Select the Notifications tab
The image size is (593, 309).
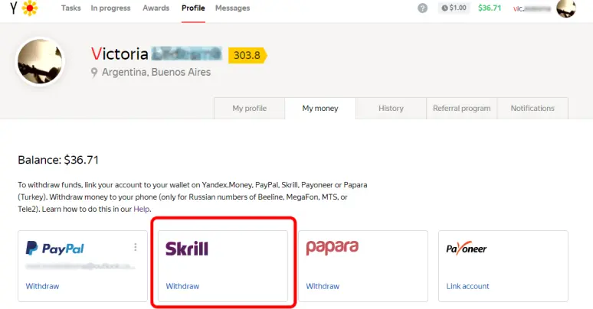(532, 109)
